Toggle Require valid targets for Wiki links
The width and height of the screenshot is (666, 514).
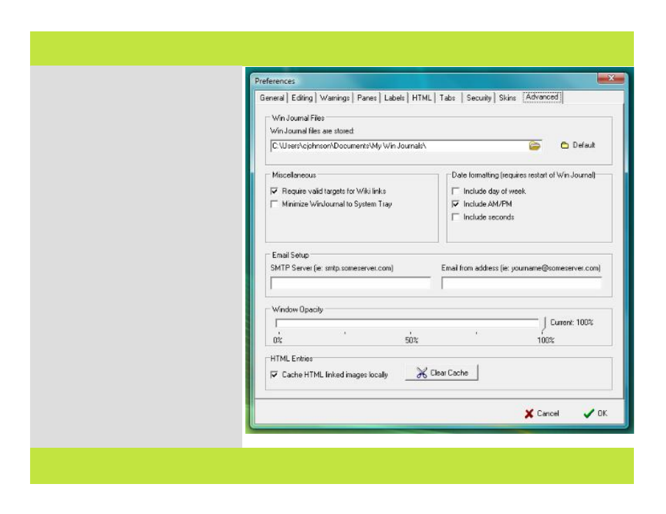pos(274,191)
